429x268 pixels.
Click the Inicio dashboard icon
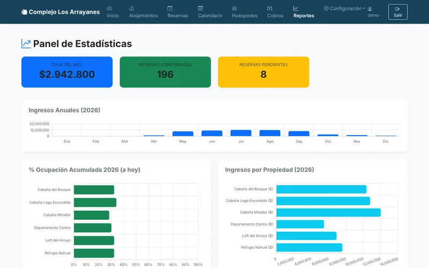109,9
